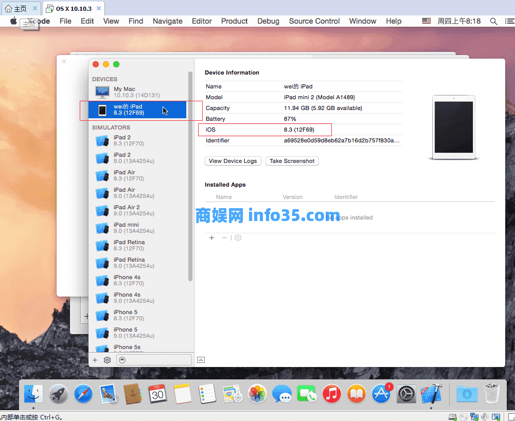
Task: Open the Notes app in the Dock
Action: click(x=183, y=394)
